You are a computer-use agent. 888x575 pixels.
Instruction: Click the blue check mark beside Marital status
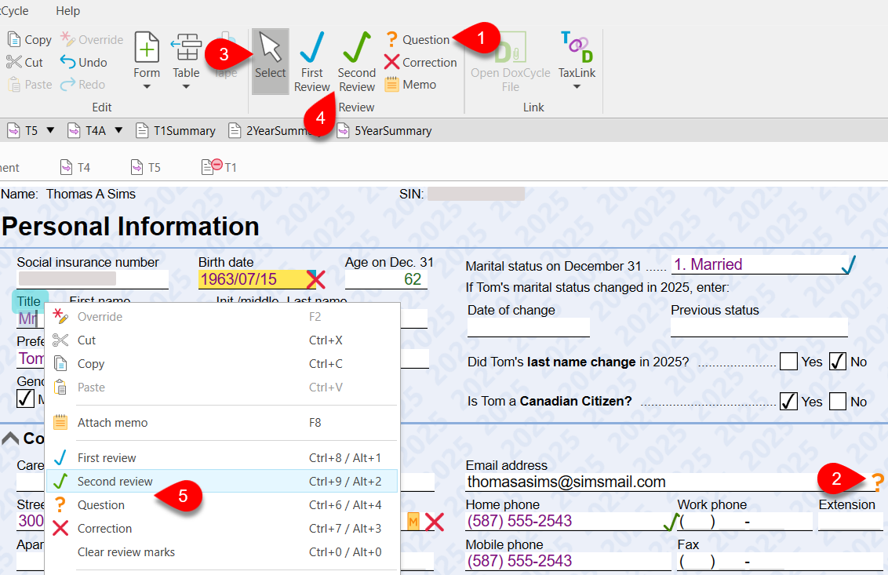[848, 264]
